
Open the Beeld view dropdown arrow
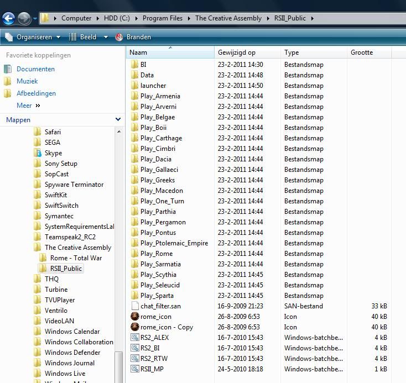tap(106, 37)
